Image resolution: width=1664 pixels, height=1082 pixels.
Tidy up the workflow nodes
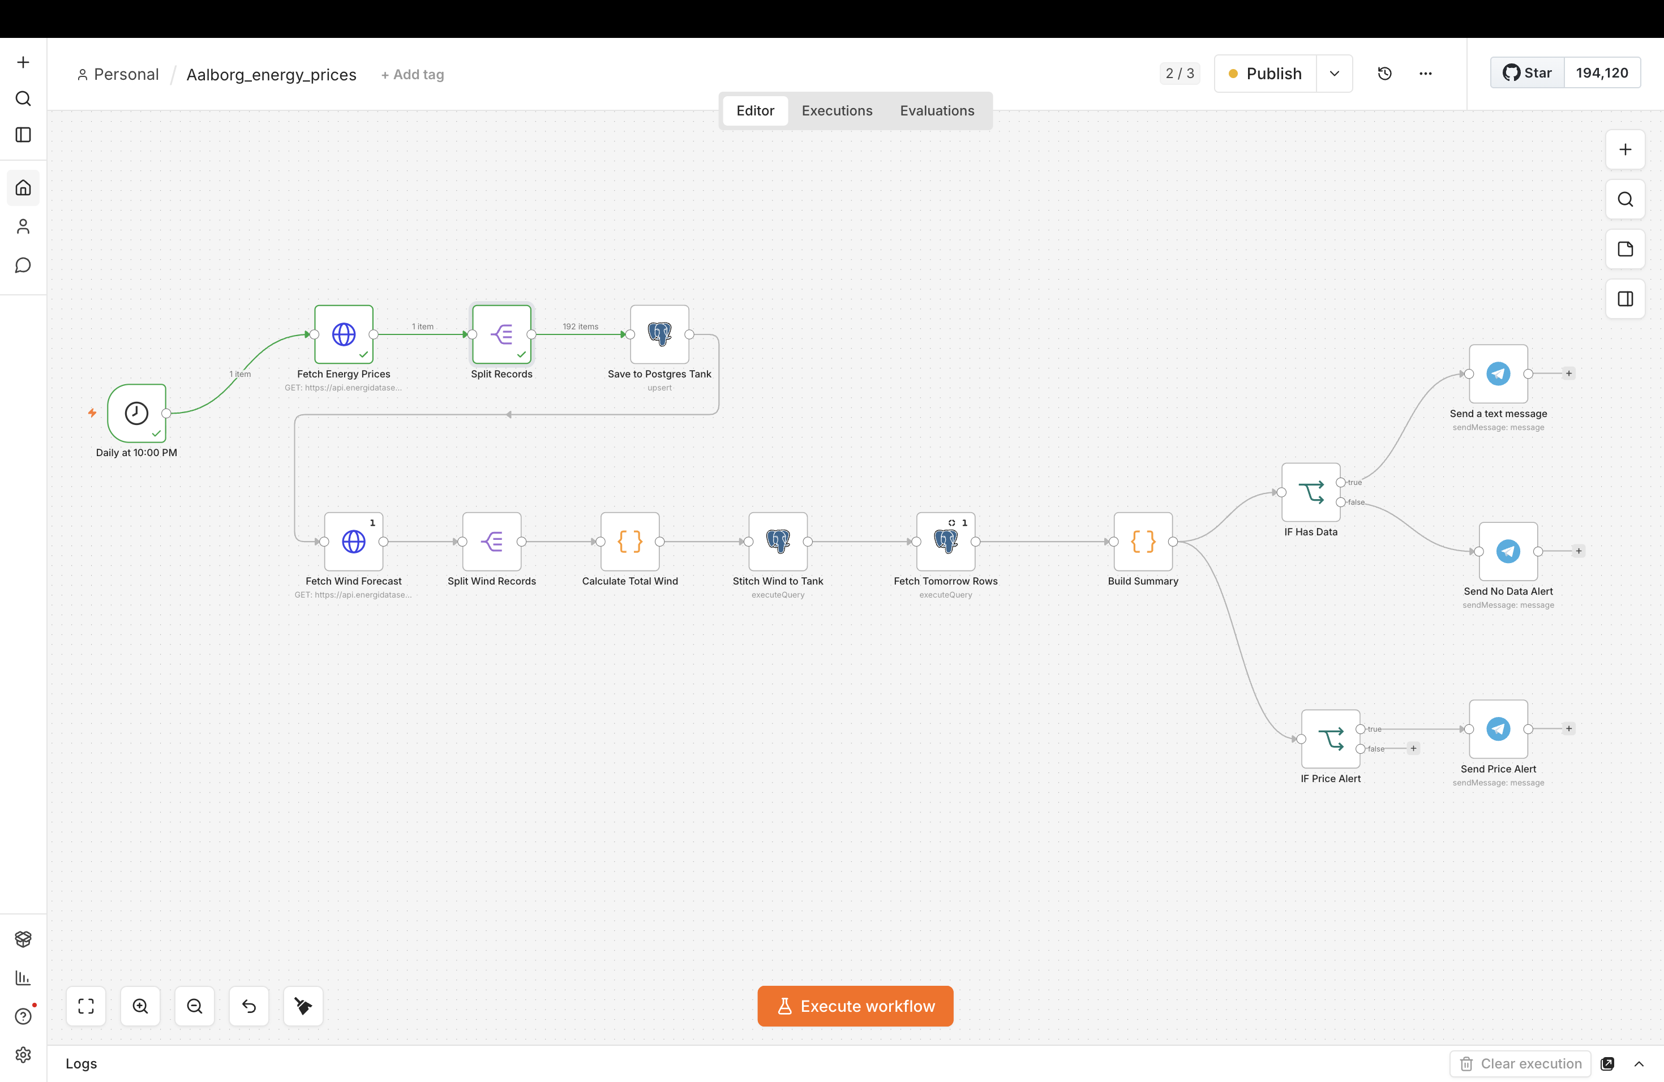[x=303, y=1006]
